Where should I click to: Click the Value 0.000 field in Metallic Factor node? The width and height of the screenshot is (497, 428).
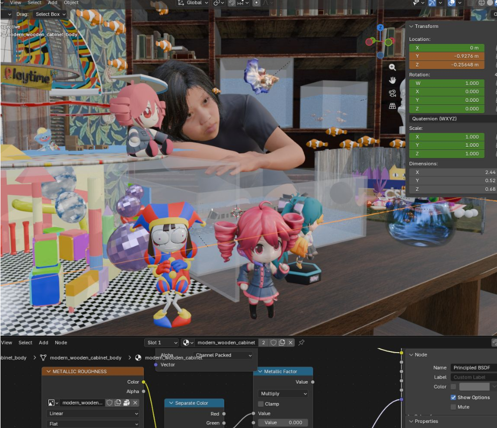point(283,423)
